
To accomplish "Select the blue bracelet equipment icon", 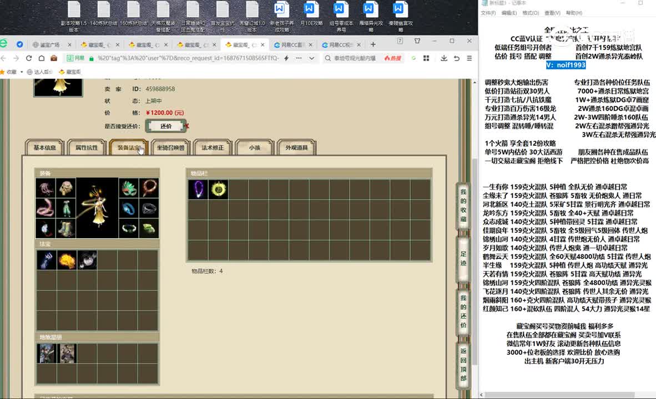I will pos(128,208).
